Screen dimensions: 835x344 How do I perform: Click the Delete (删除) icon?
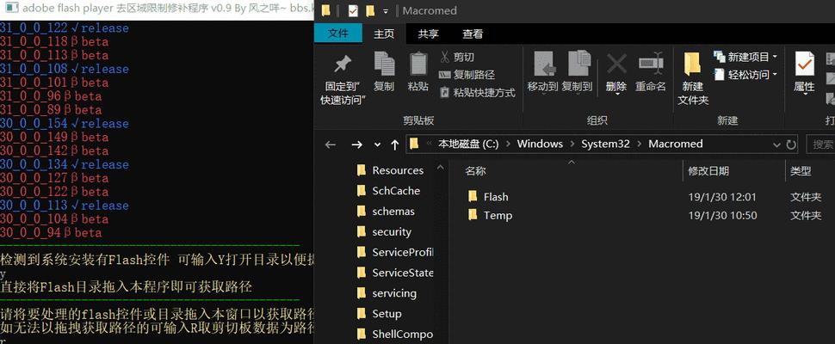coord(616,64)
